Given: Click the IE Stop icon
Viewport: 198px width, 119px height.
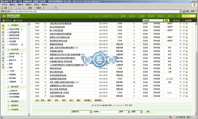Looking at the screenshot, I should coord(16,8).
